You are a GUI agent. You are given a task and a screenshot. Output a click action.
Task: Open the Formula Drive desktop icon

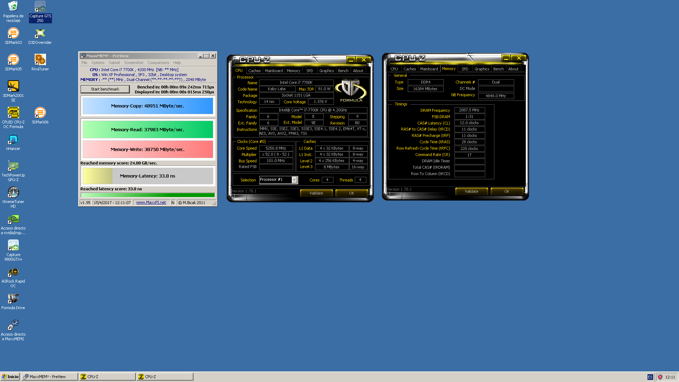click(x=13, y=301)
